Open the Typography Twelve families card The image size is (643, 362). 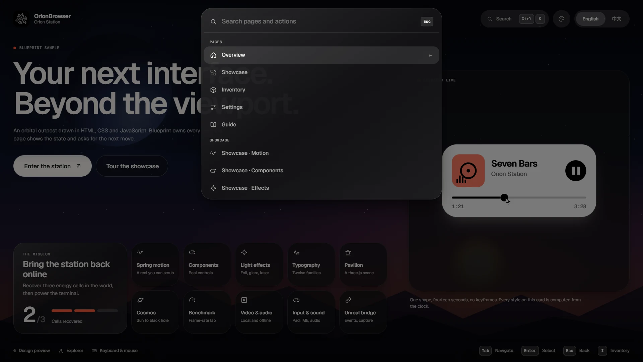[311, 264]
